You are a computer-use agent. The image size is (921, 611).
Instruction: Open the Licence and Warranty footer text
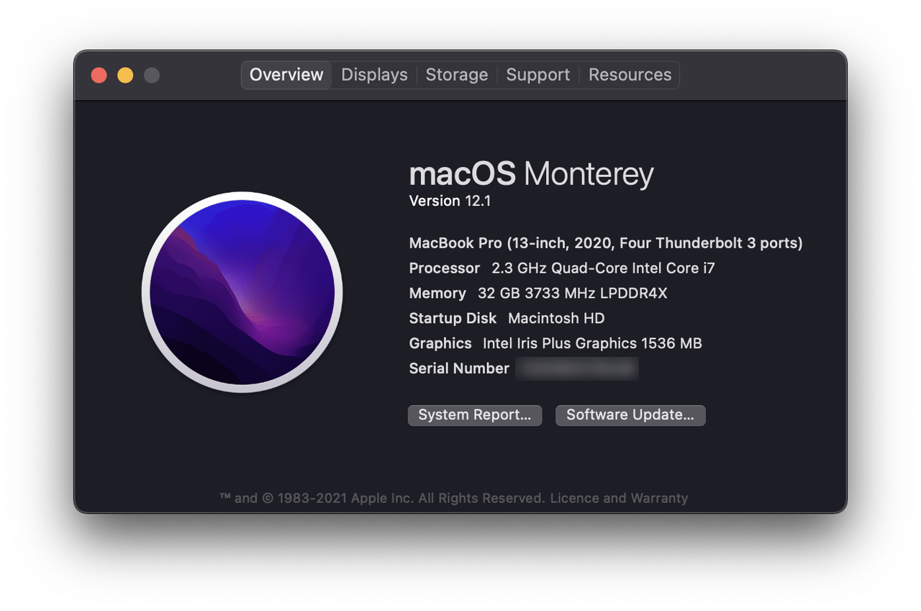click(x=619, y=498)
